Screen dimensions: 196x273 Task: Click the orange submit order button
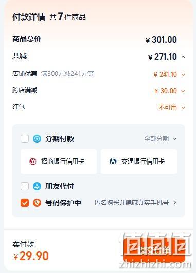click(154, 250)
